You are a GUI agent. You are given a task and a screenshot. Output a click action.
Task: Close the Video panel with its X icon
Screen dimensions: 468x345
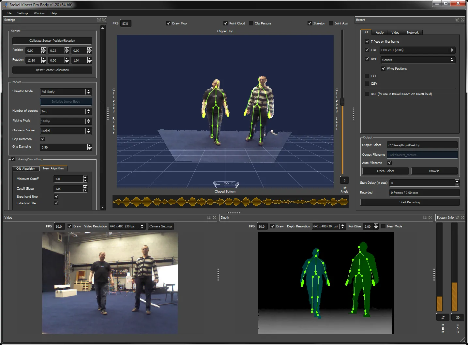click(214, 217)
